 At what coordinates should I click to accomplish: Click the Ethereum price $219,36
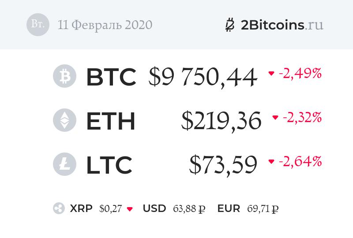point(221,121)
